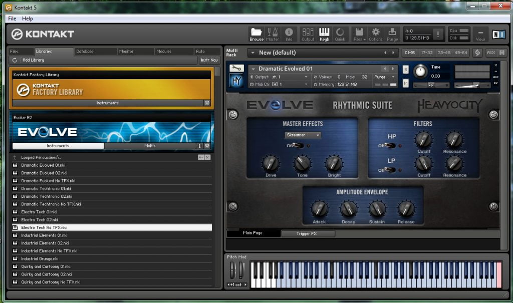The width and height of the screenshot is (513, 303).
Task: Toggle the Instr Nav button
Action: pyautogui.click(x=209, y=60)
